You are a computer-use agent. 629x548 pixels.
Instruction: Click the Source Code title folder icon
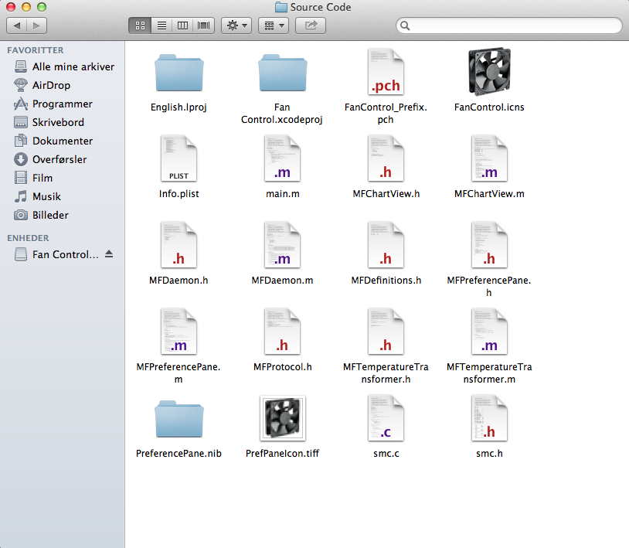pos(281,8)
